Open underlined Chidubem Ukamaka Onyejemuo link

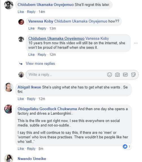click(56, 38)
